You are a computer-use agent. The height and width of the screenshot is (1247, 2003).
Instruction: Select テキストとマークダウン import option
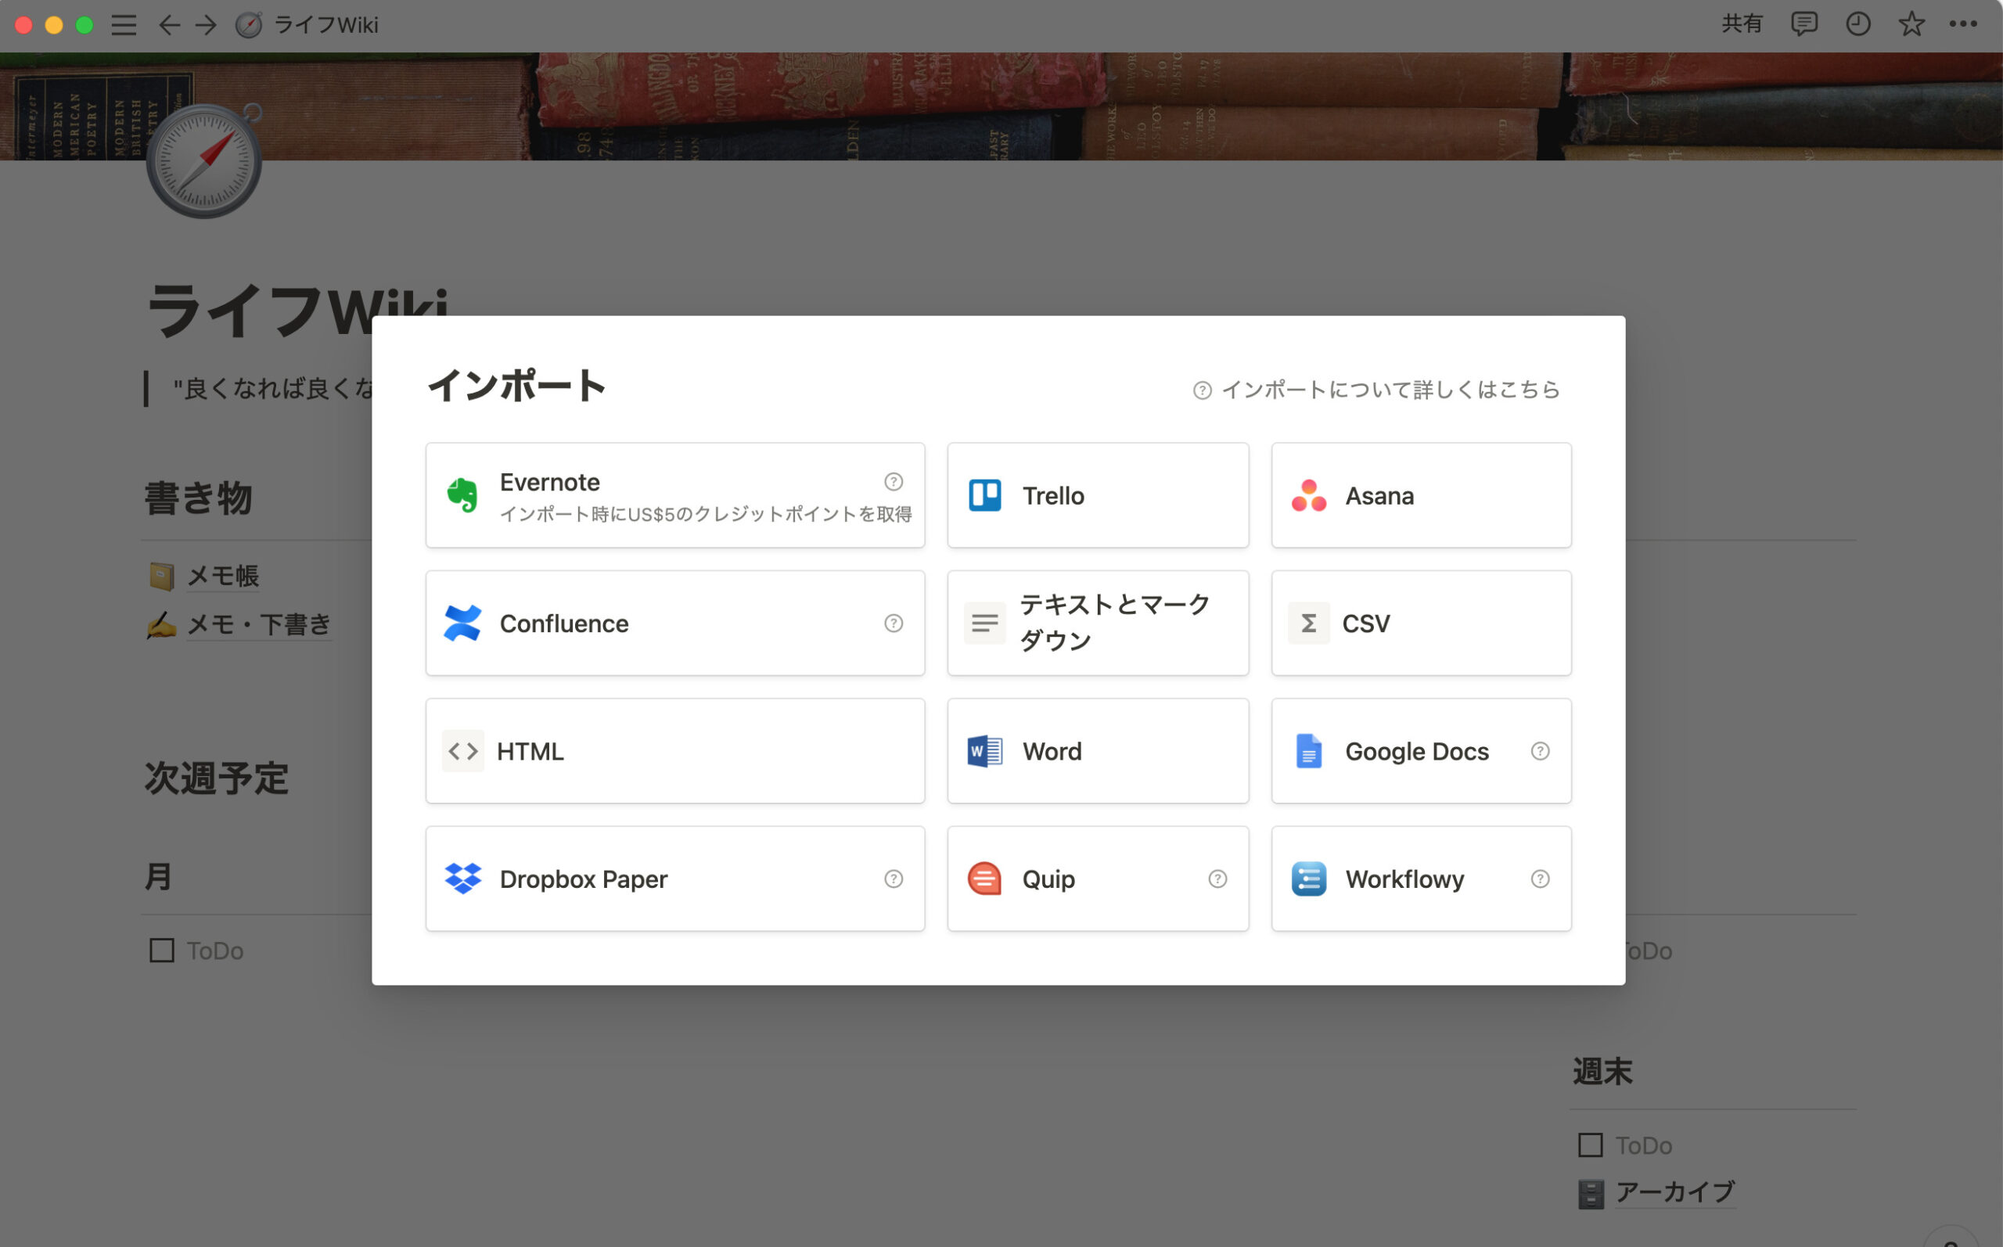(1098, 623)
